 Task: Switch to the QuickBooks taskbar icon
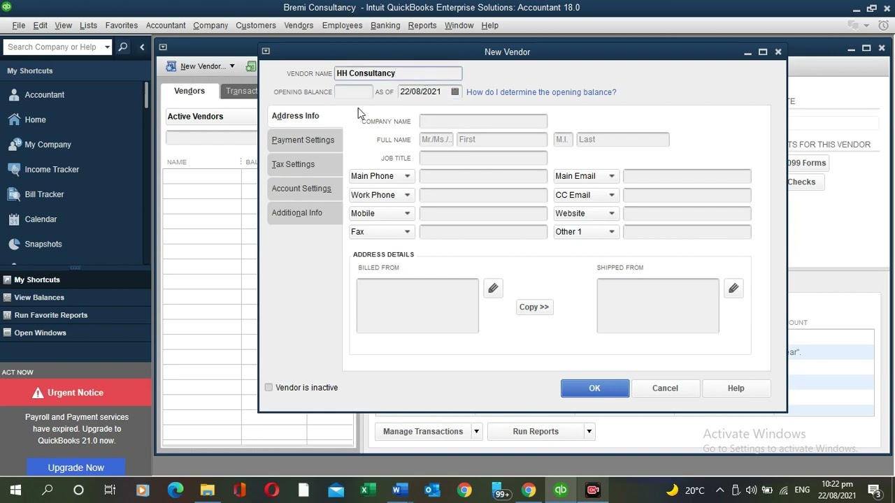[x=561, y=490]
